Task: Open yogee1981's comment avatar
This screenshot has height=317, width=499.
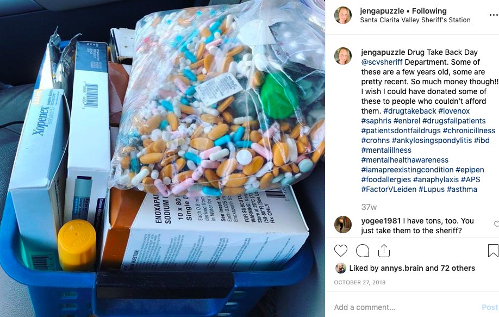Action: [343, 225]
